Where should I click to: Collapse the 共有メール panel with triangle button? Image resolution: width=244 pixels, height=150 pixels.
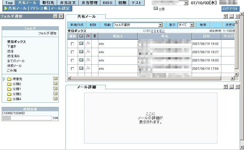226,16
